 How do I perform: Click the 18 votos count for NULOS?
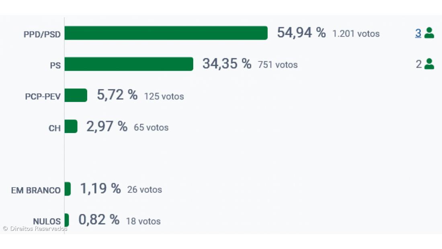[143, 221]
